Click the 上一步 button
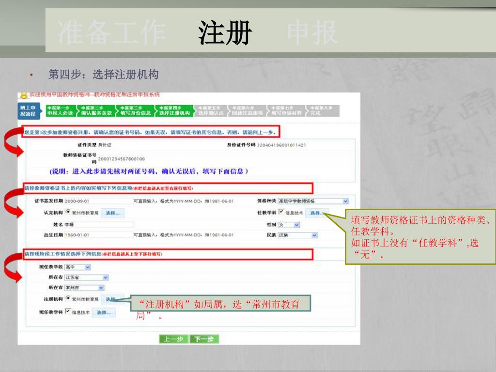Viewport: 496px width, 372px height. [173, 339]
